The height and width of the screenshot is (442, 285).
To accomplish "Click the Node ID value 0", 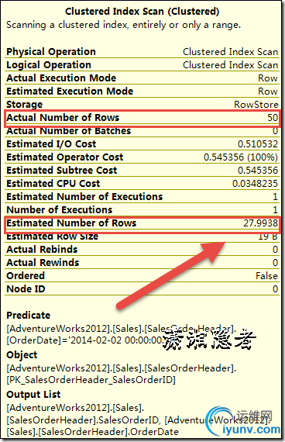I will point(275,289).
